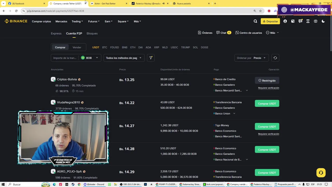332x187 pixels.
Task: Expand the header Más menu
Action: pos(137,21)
